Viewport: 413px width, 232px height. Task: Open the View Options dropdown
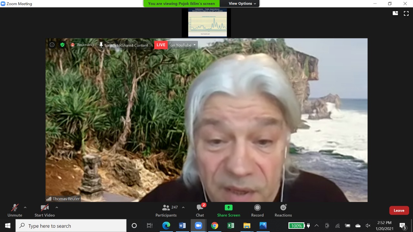(242, 4)
